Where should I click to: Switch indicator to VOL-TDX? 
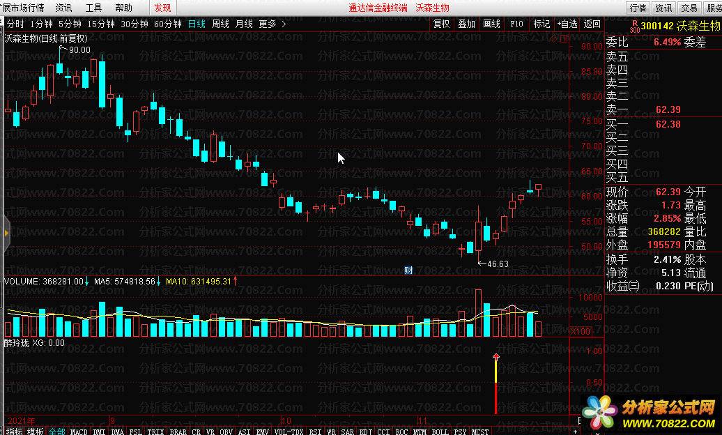pos(289,432)
